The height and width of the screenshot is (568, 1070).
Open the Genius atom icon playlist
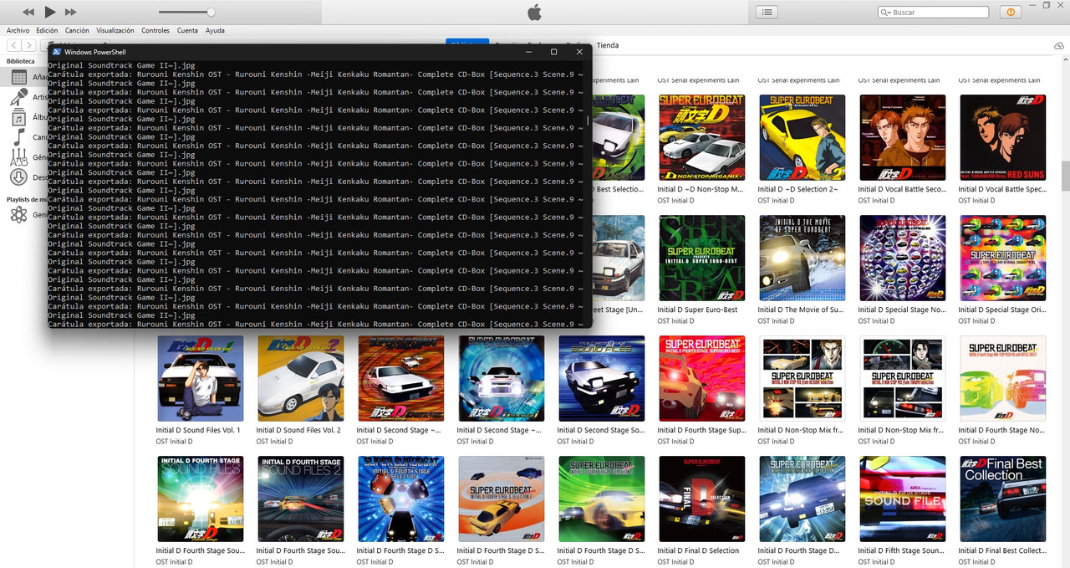tap(19, 215)
